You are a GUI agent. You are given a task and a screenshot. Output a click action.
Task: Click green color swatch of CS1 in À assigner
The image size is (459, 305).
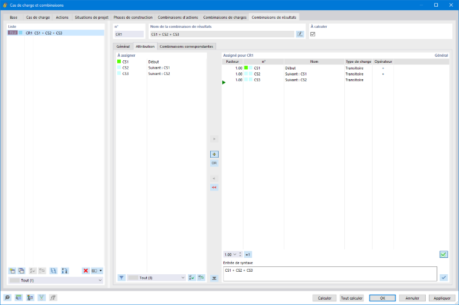119,62
